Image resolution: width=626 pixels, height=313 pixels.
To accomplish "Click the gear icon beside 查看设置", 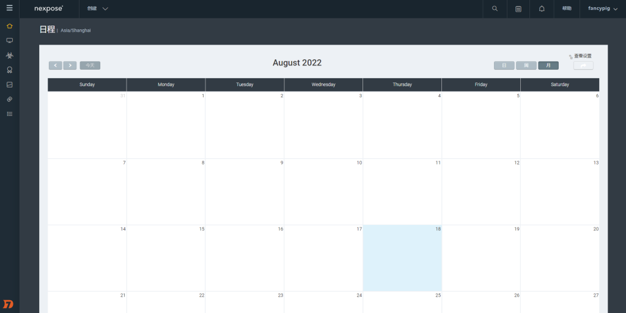I will 571,57.
